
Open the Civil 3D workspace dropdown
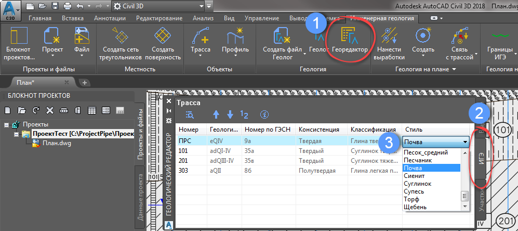click(x=158, y=6)
